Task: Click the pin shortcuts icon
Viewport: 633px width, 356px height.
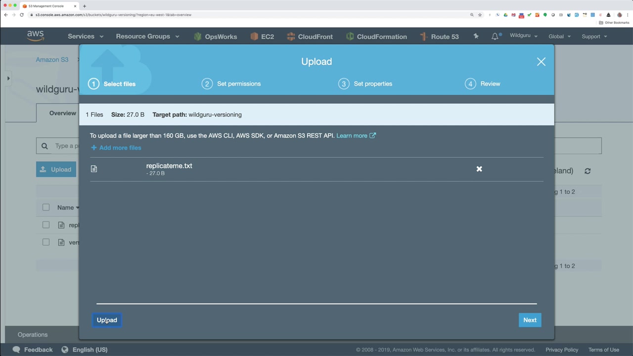Action: pyautogui.click(x=476, y=36)
